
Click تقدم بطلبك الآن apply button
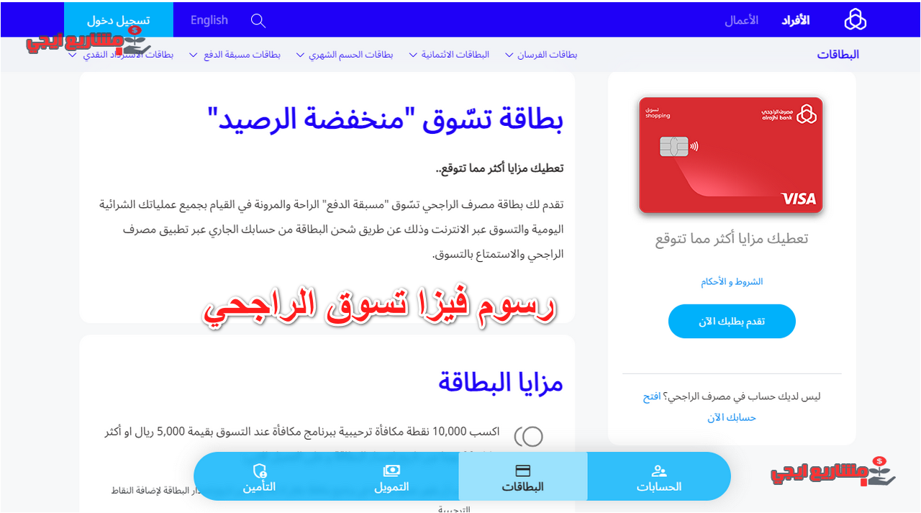732,321
